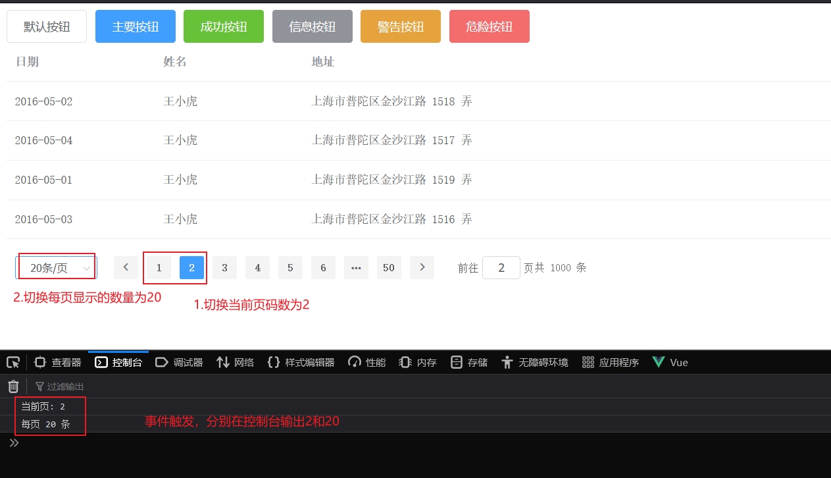This screenshot has width=831, height=478.
Task: Open the 样式编辑器 style editor tab
Action: pos(301,362)
